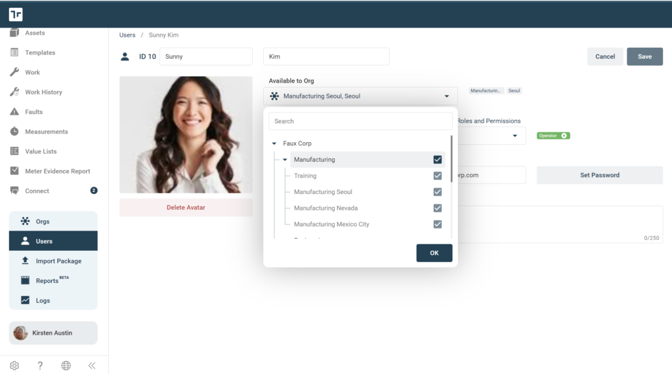Click the Delete Avatar button

click(x=186, y=208)
